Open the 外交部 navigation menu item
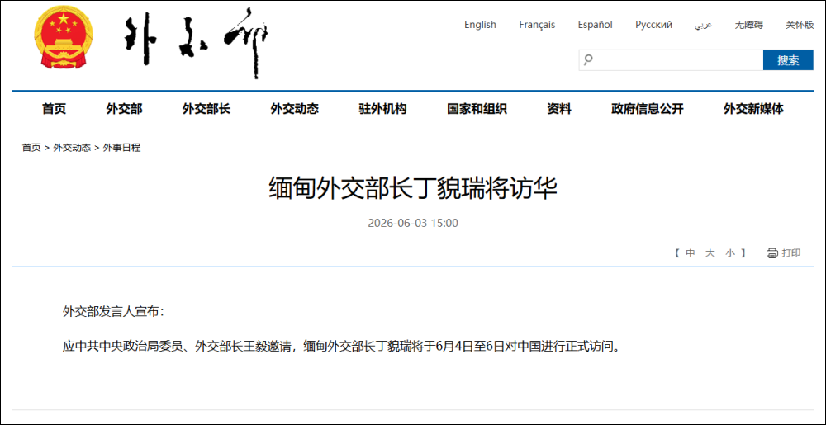826x425 pixels. (x=125, y=109)
